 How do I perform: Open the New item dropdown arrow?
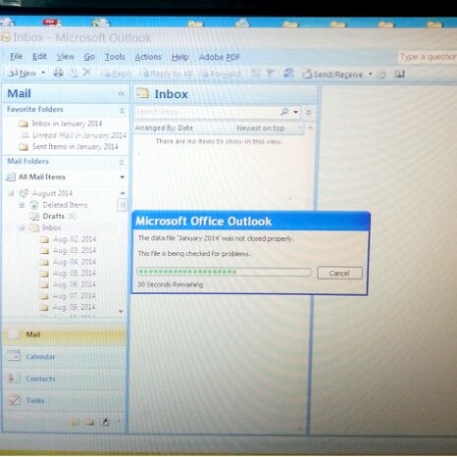tap(43, 73)
